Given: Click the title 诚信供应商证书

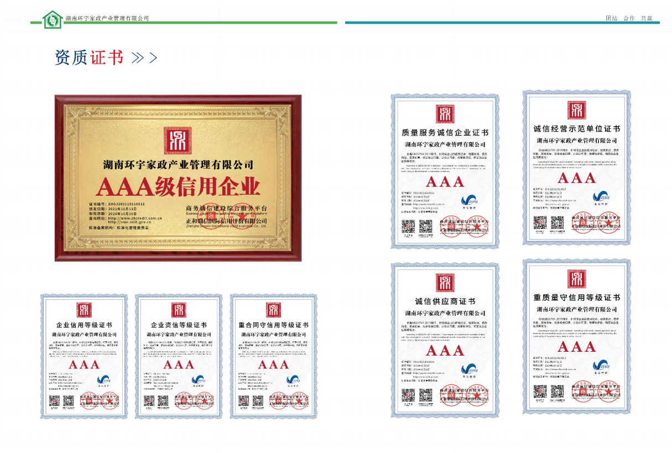Looking at the screenshot, I should click(x=445, y=302).
